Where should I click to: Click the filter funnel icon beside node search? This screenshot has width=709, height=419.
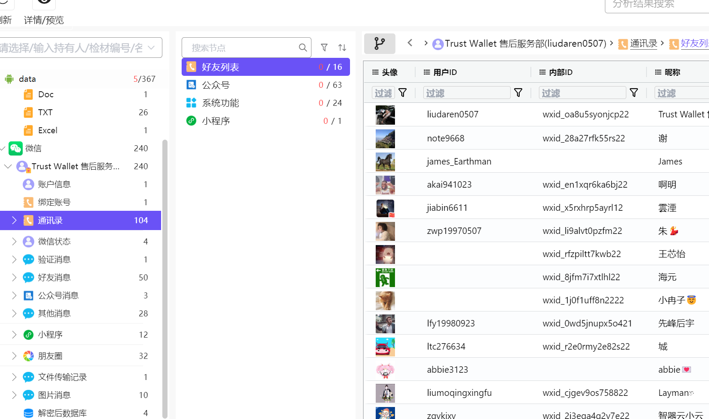click(x=324, y=48)
